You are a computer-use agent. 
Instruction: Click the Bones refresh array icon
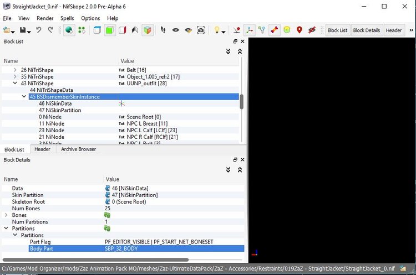click(107, 215)
